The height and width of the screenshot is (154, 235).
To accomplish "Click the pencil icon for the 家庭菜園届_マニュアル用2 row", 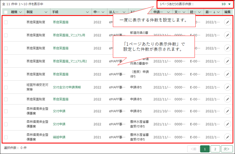I will (x=227, y=61).
